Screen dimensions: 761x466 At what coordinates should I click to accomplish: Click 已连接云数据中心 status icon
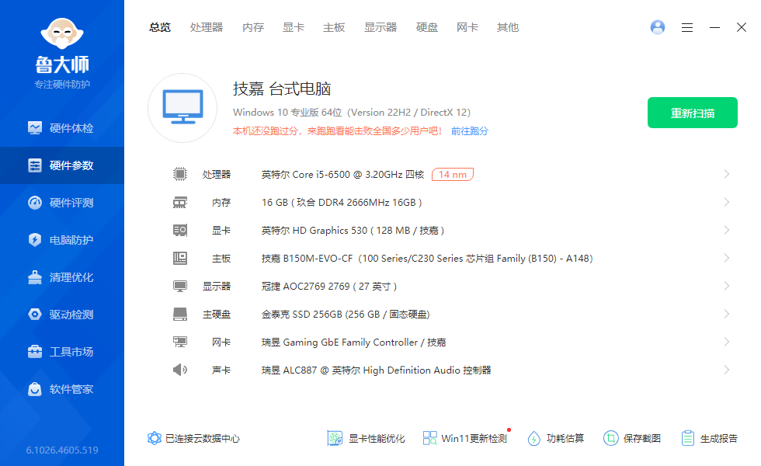[x=155, y=438]
